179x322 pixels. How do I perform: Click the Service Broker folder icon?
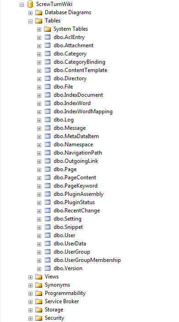coord(39,301)
